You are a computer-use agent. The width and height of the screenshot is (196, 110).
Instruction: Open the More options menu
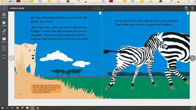[x=4, y=56]
